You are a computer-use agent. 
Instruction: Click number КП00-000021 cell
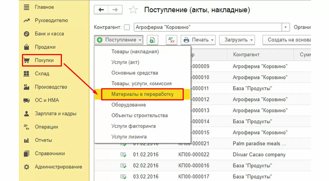[x=194, y=144]
